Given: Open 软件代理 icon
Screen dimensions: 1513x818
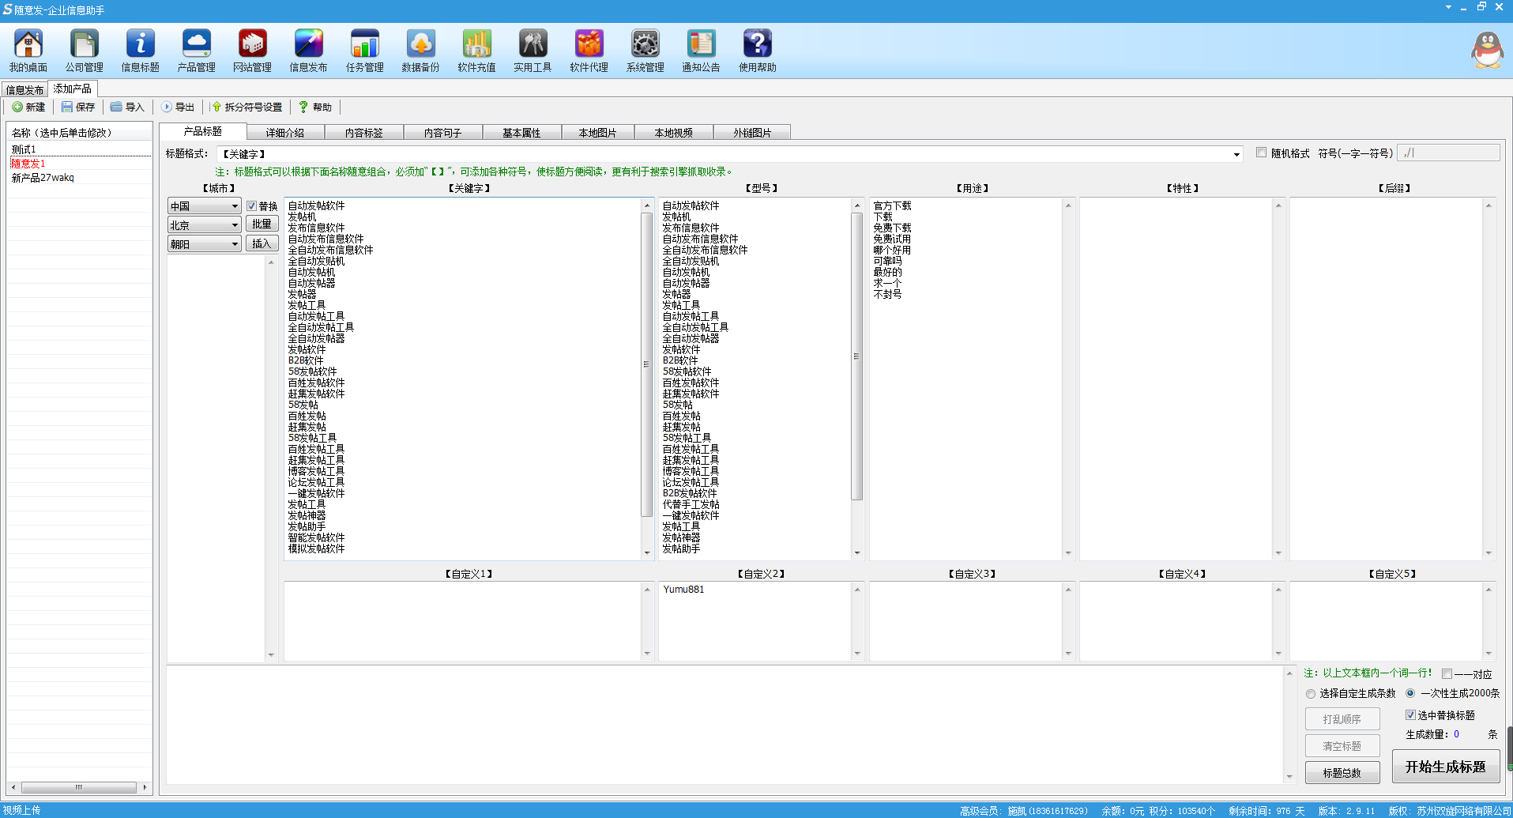Looking at the screenshot, I should (589, 51).
